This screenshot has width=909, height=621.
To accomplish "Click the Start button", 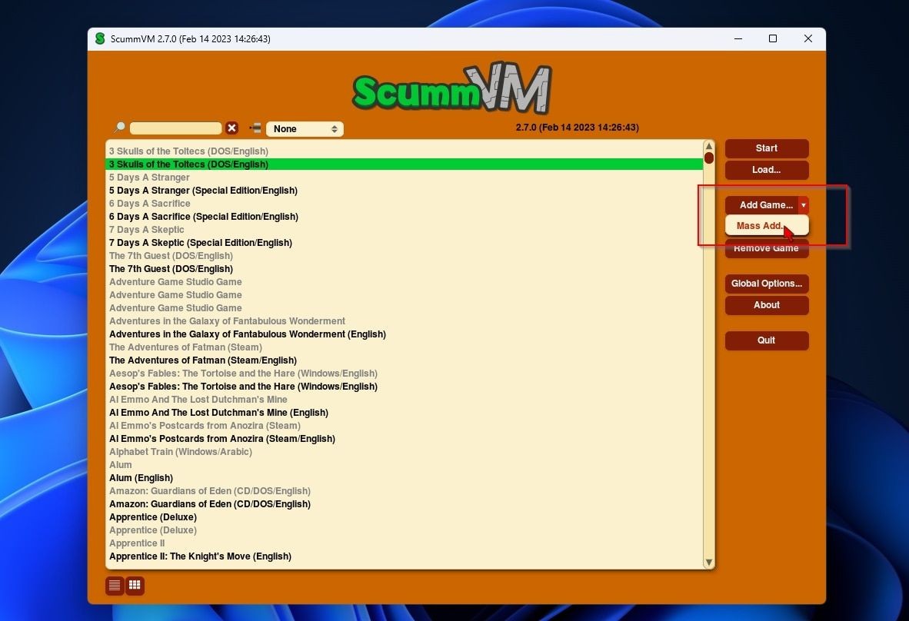I will pyautogui.click(x=767, y=148).
